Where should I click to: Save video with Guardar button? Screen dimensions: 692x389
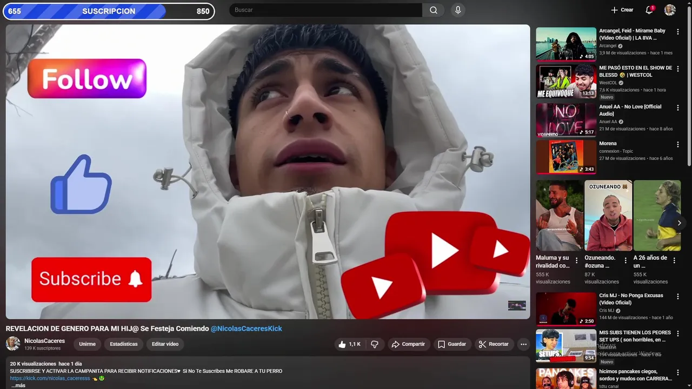click(x=452, y=344)
